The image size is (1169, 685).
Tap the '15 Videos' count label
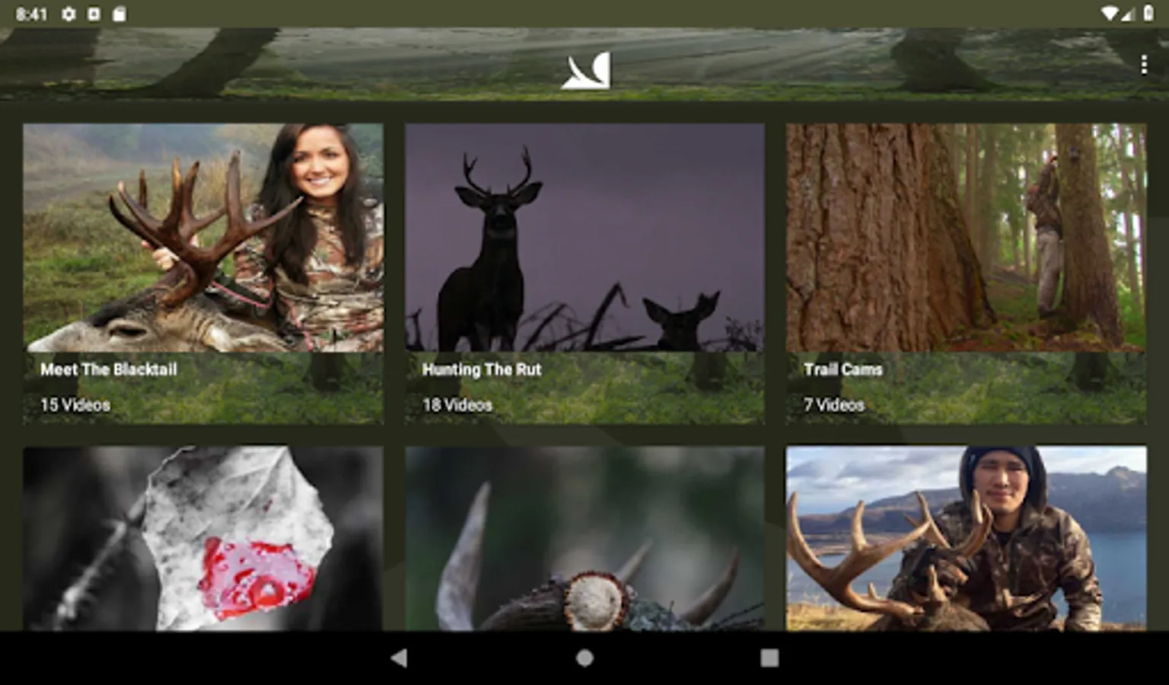coord(75,405)
